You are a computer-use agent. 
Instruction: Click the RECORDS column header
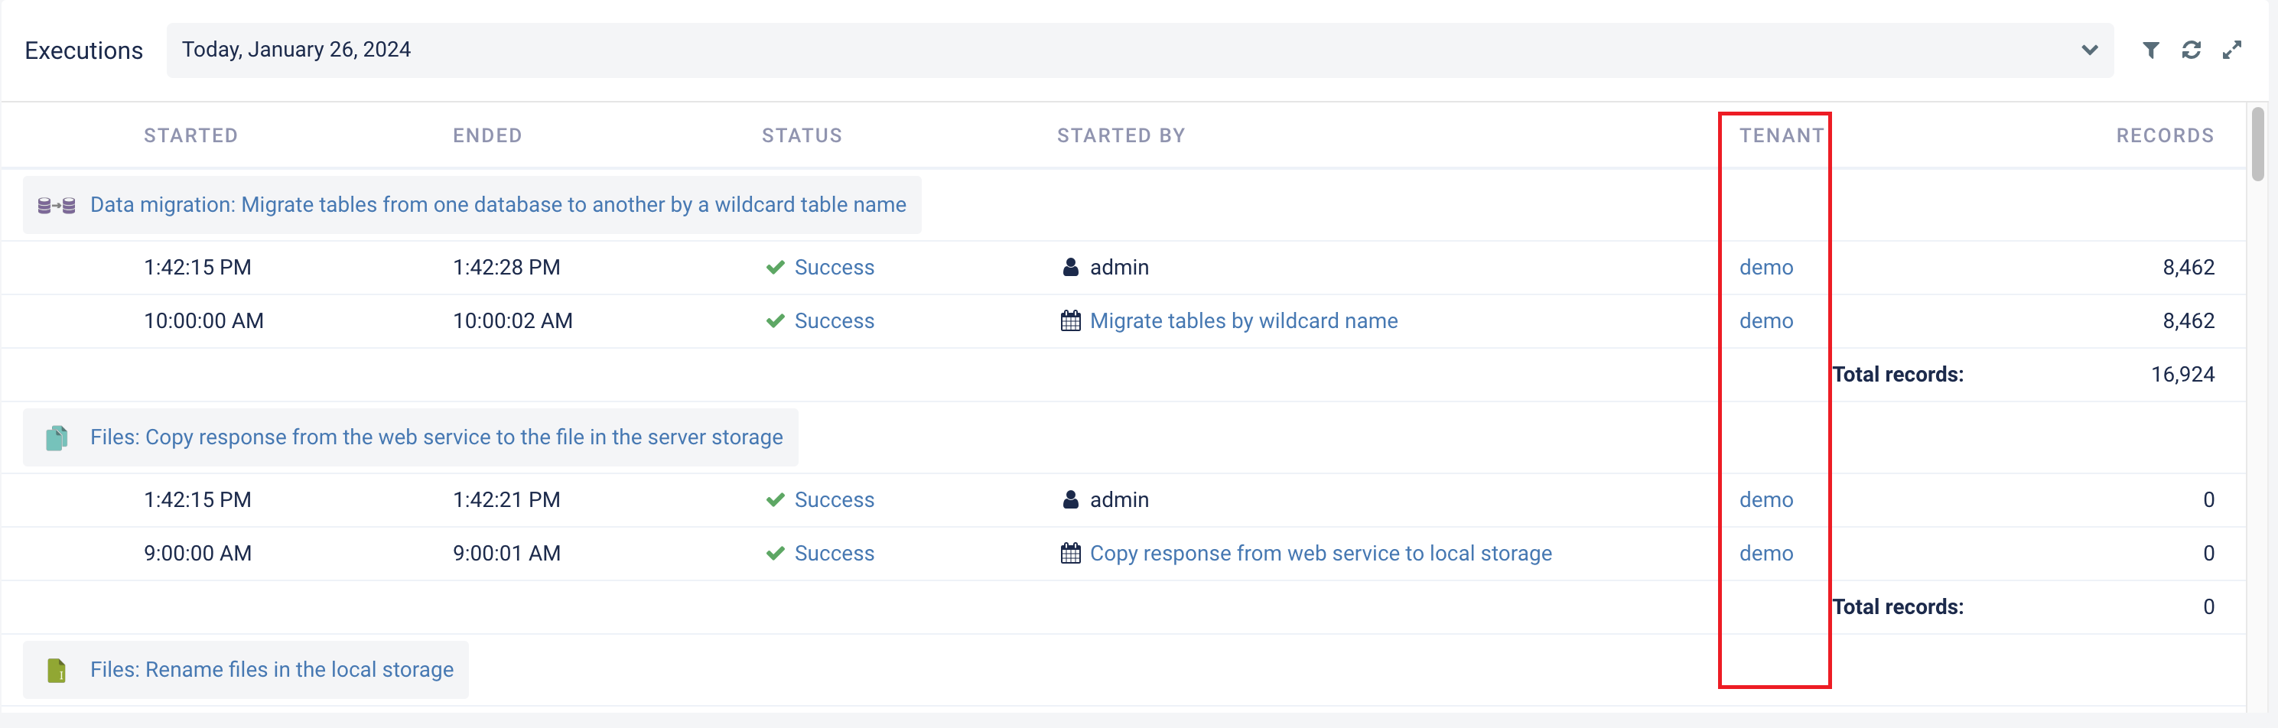click(x=2165, y=135)
